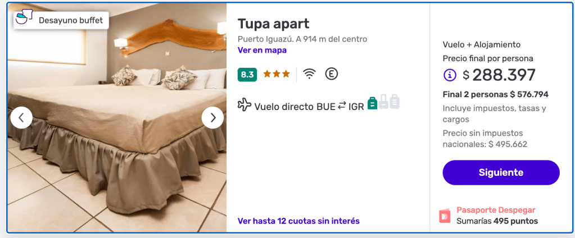The image size is (575, 238).
Task: Click the Pasaporte Despegar logo icon
Action: point(445,216)
